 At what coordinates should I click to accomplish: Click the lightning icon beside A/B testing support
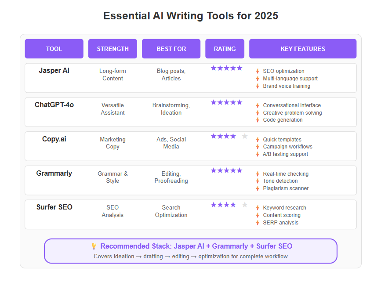pyautogui.click(x=258, y=154)
